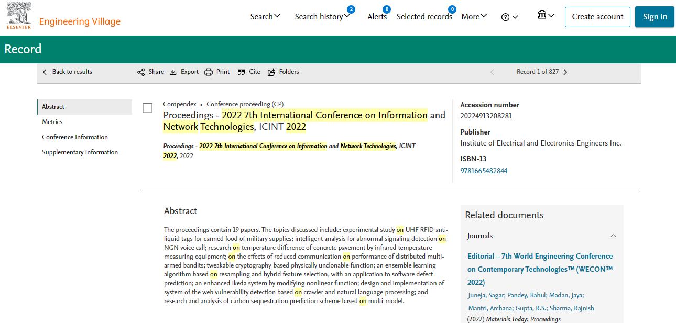Viewport: 676px width, 323px height.
Task: Open the Search dropdown menu
Action: (x=265, y=16)
